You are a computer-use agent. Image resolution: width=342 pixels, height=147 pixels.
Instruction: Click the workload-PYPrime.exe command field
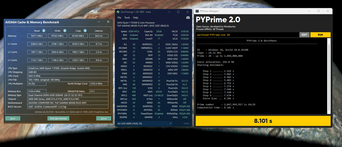[247, 35]
